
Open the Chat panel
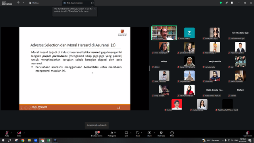(x=126, y=133)
